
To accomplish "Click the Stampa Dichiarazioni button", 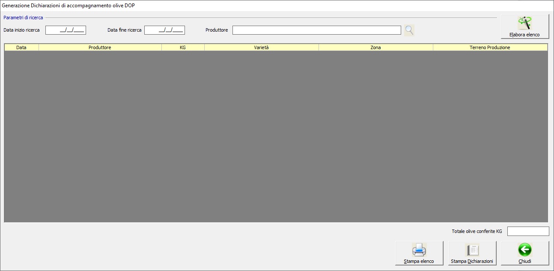I will 472,253.
